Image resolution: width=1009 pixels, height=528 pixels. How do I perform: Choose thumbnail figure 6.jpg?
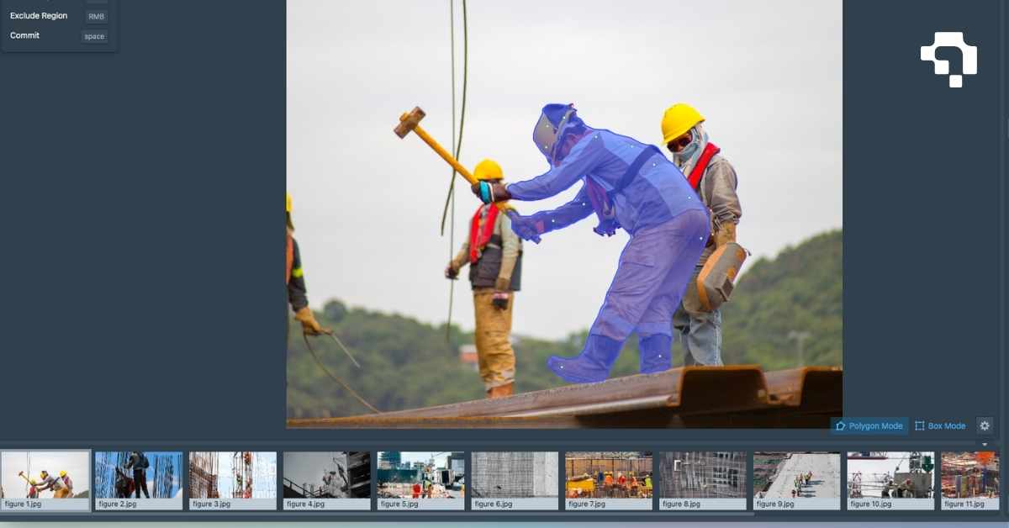(x=515, y=481)
